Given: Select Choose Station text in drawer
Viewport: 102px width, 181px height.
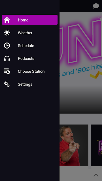Looking at the screenshot, I should (x=31, y=72).
